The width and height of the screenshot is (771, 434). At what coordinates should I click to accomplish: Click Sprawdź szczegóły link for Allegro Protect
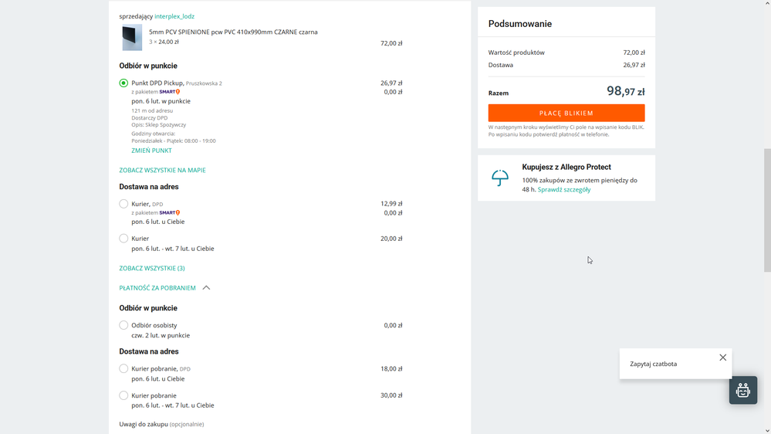[563, 189]
